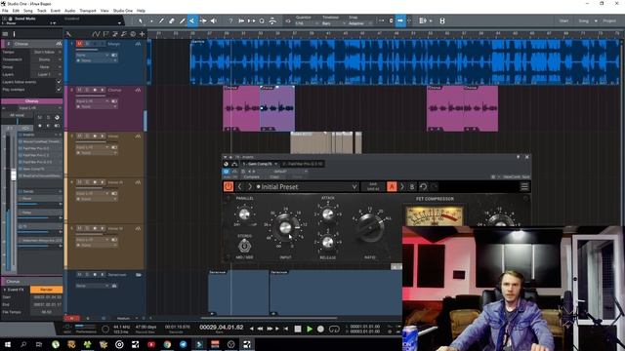This screenshot has width=625, height=351.
Task: Open Windows taskbar search
Action: point(23,344)
